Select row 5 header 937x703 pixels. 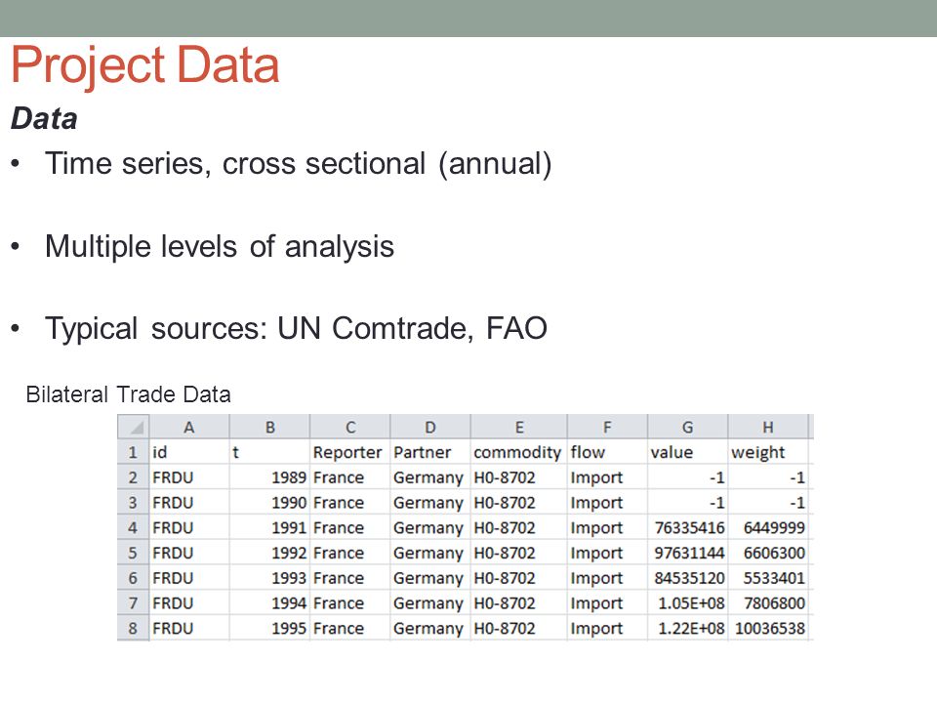point(134,553)
